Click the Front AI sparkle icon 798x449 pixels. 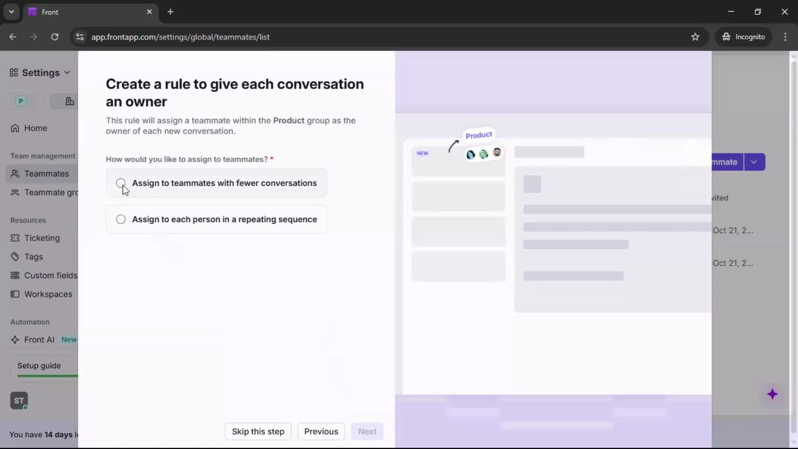coord(15,340)
